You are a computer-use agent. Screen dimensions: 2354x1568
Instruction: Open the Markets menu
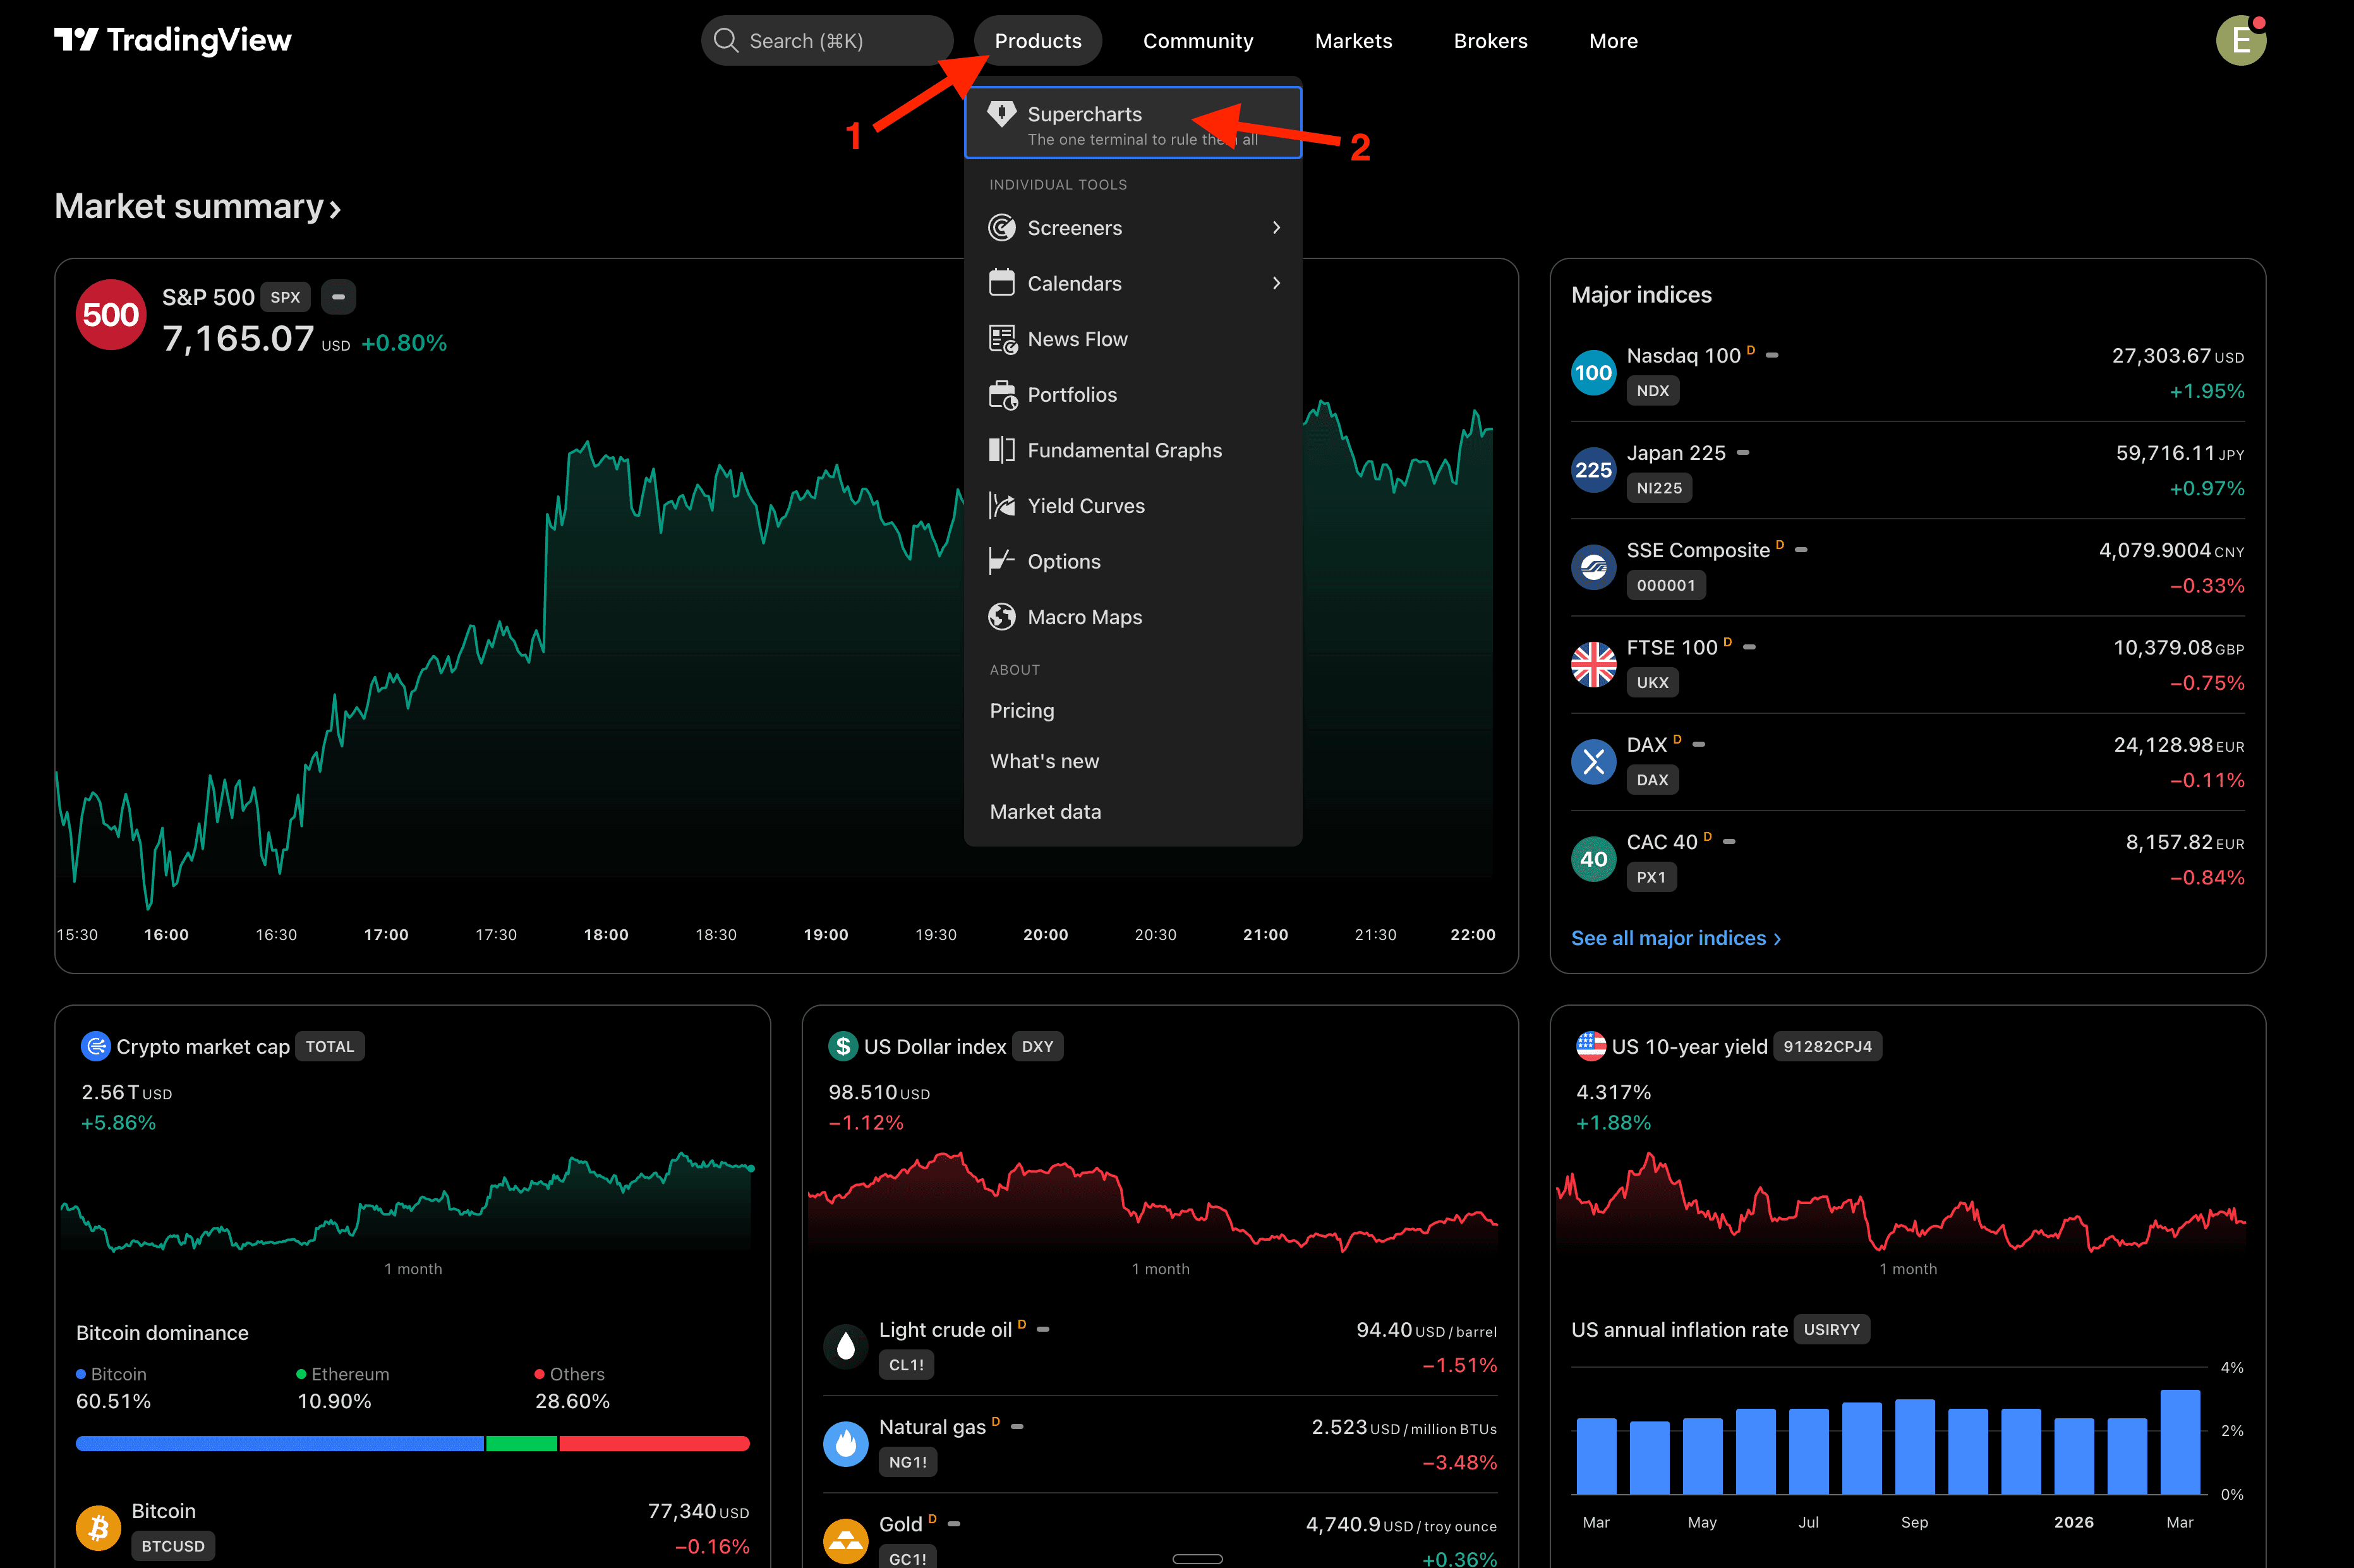coord(1353,41)
